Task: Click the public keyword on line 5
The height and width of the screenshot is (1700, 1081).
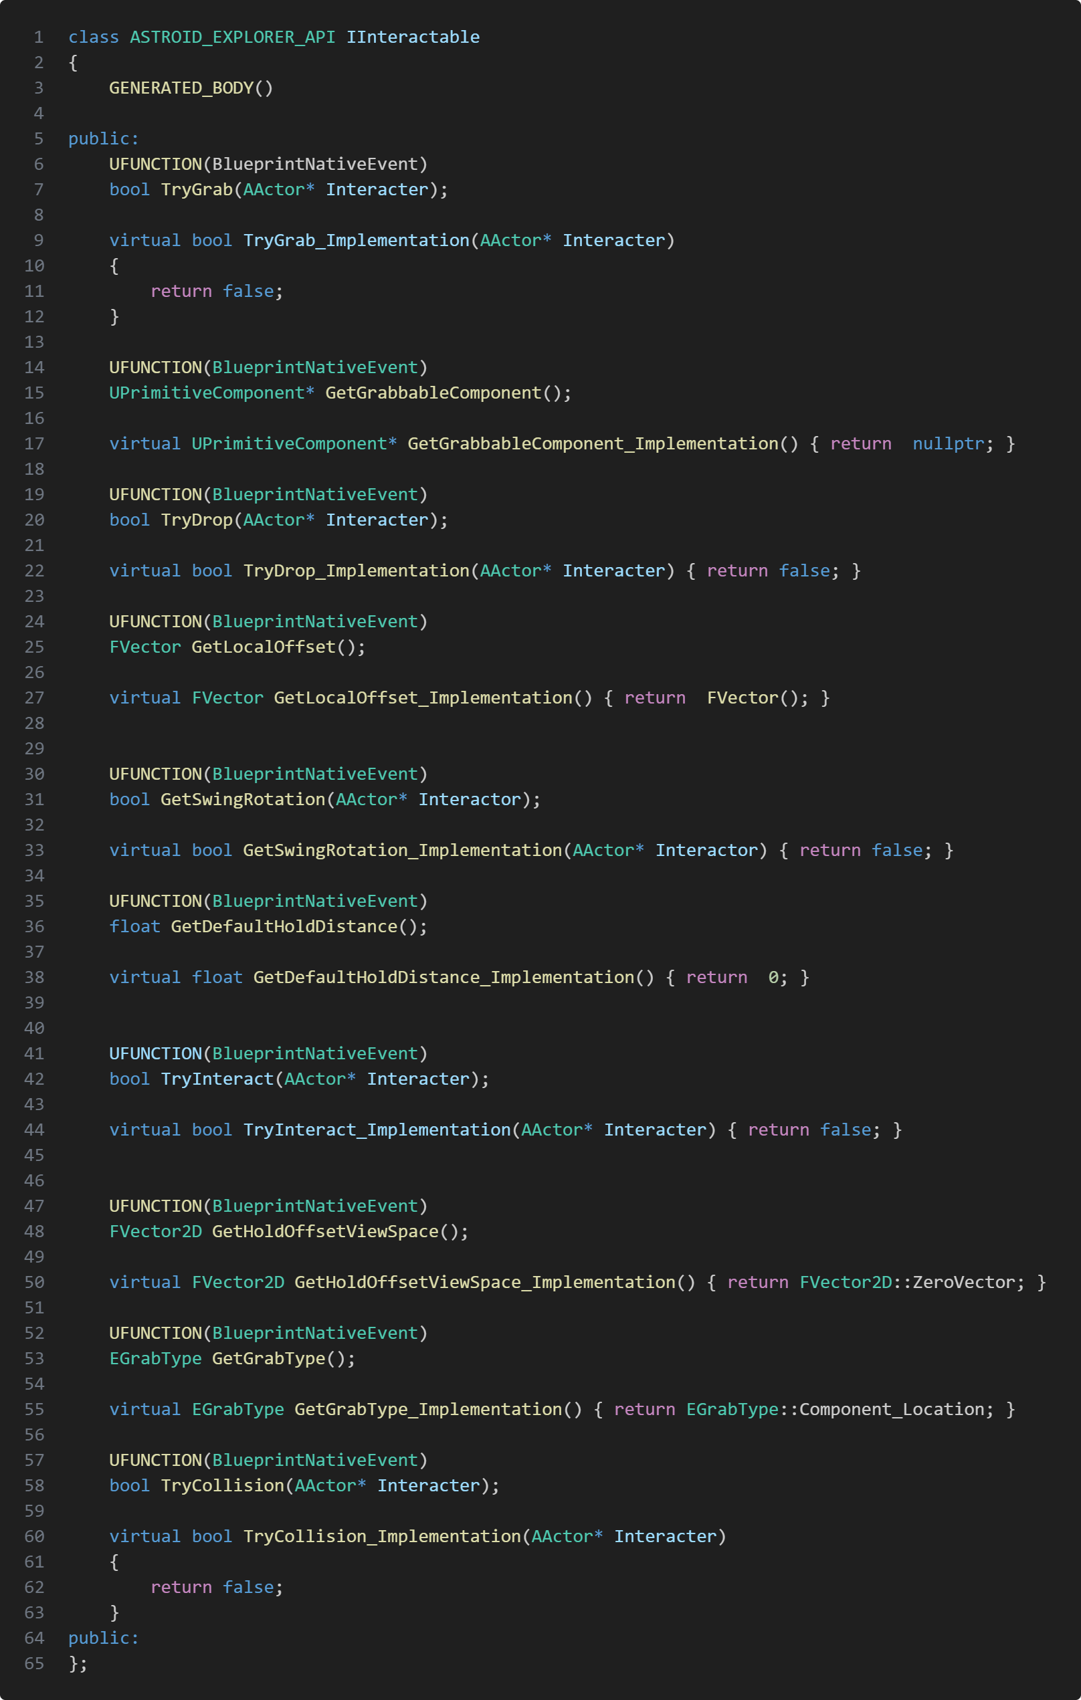Action: [x=103, y=138]
